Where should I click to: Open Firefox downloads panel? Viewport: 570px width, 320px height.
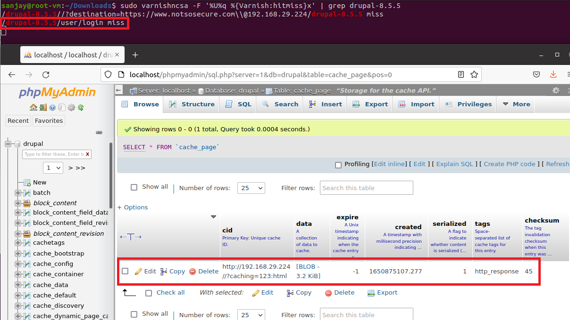tap(553, 74)
